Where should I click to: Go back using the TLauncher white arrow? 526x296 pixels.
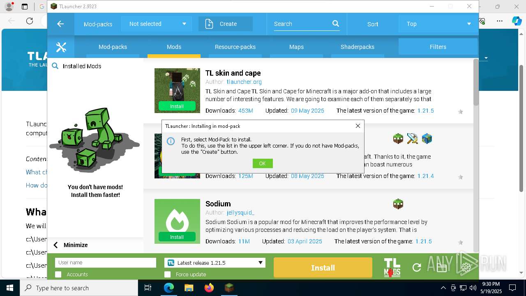[x=60, y=24]
